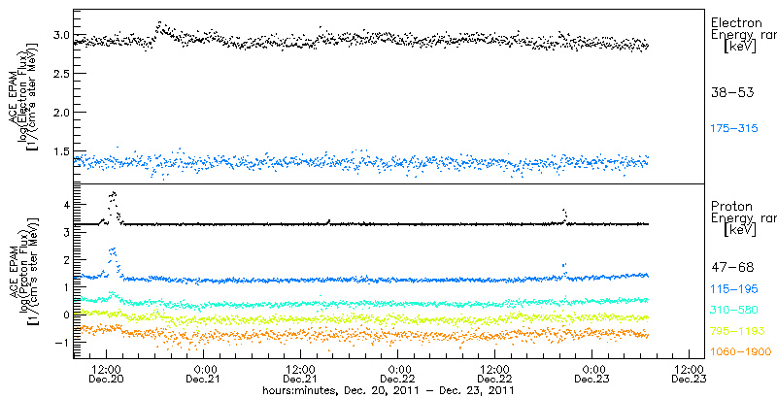
Task: Click the 2.5 tick on electron axis
Action: click(x=59, y=73)
